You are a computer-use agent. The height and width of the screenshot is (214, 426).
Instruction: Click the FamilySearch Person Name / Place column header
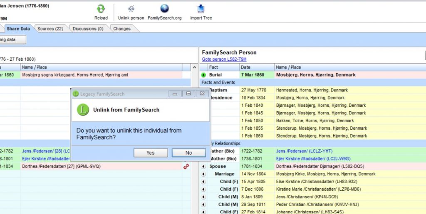point(350,67)
